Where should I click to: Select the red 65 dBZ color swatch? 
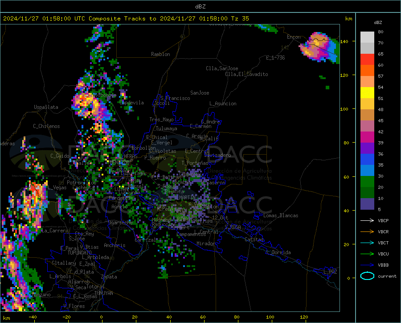click(367, 60)
